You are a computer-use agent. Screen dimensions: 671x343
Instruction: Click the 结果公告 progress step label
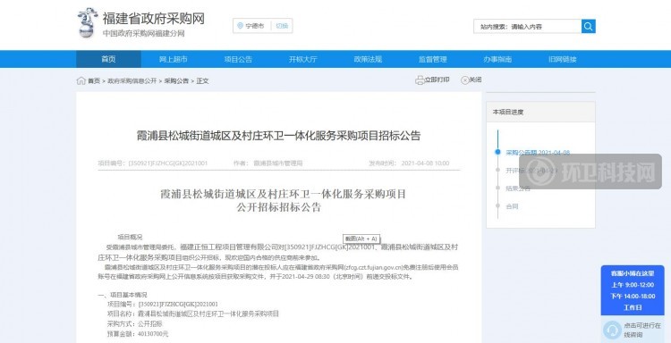tap(518, 188)
